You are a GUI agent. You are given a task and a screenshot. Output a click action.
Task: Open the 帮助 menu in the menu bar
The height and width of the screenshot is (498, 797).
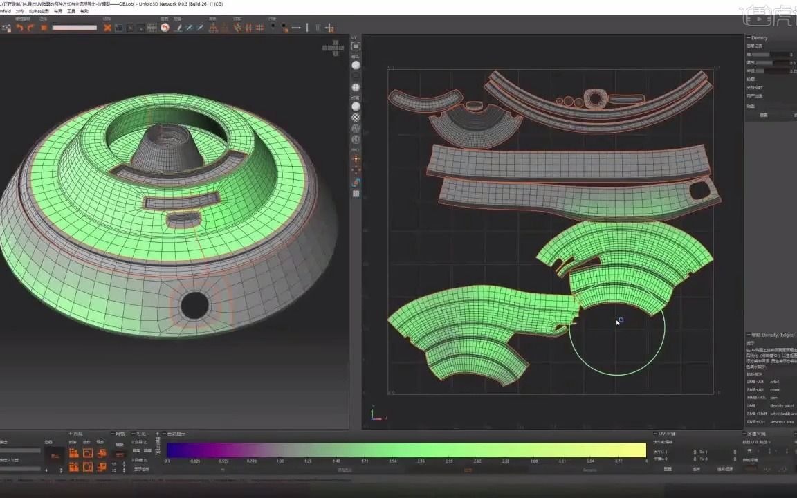click(84, 10)
